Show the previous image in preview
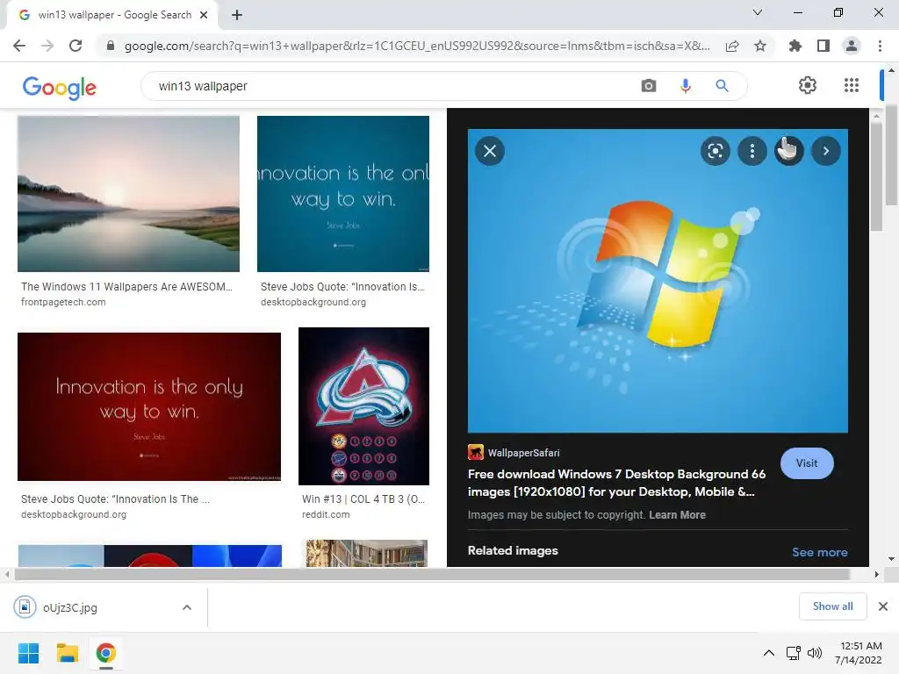Screen dimensions: 899x674 [789, 151]
